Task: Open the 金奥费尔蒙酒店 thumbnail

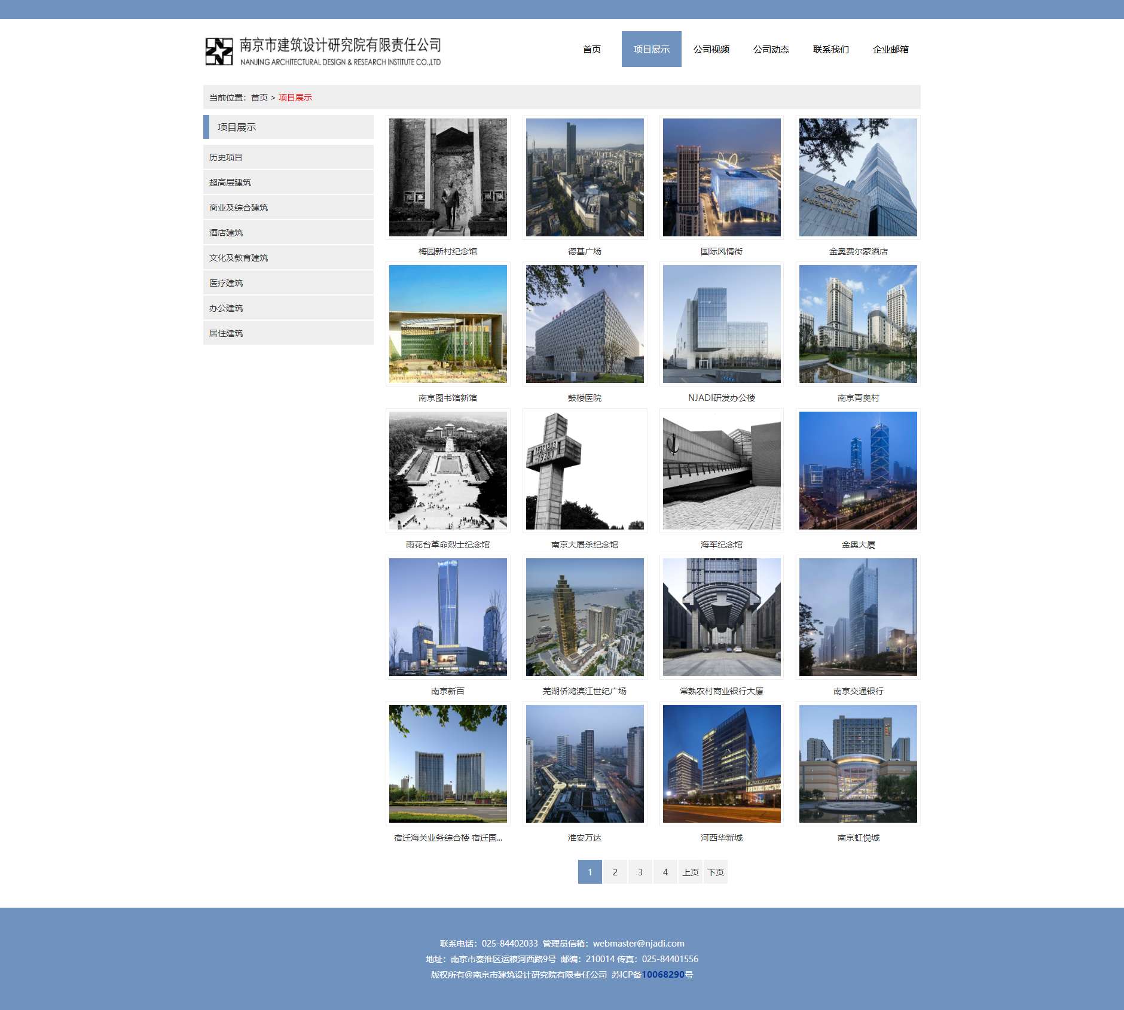Action: [858, 177]
